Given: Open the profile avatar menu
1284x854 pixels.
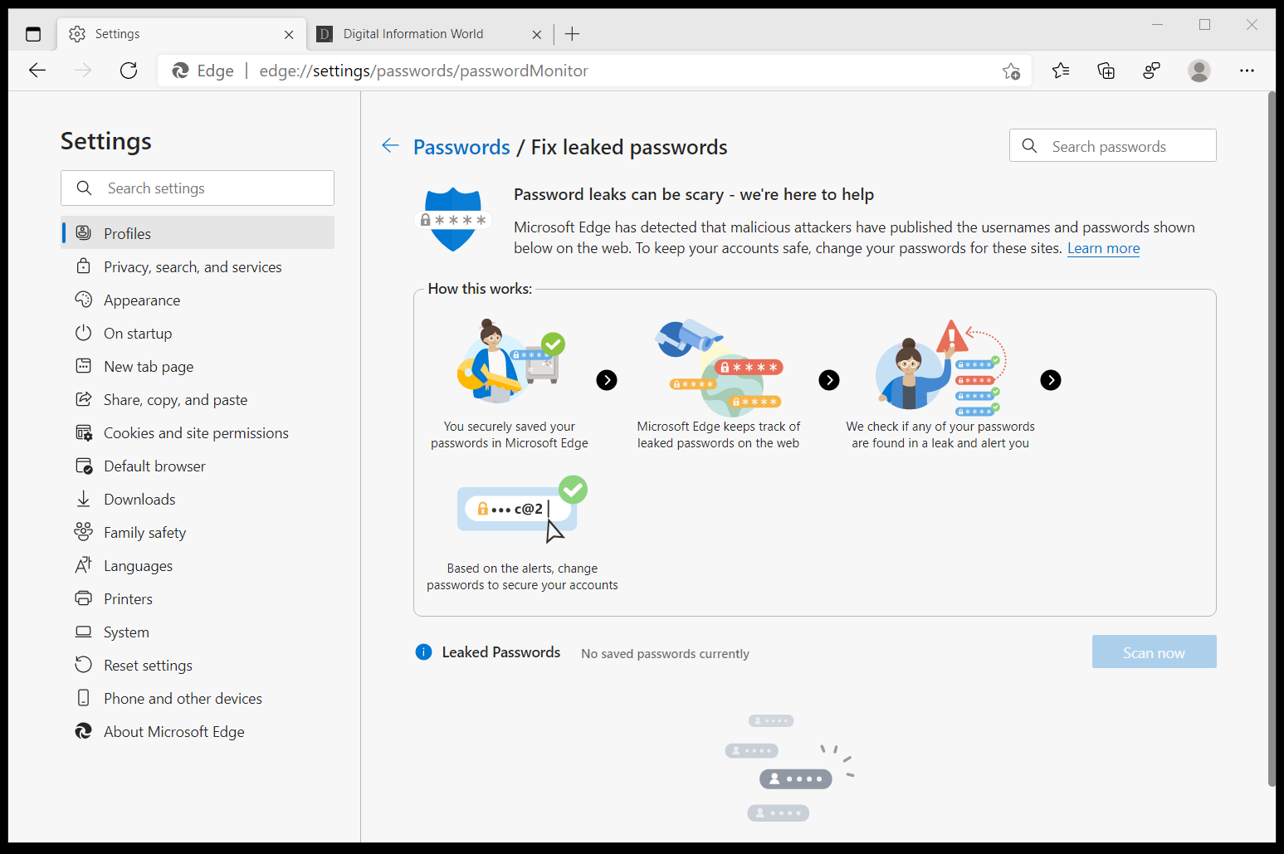Looking at the screenshot, I should (1199, 71).
